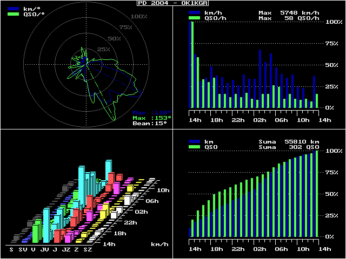
Task: Click 100% label on cumulative chart
Action: [x=334, y=151]
